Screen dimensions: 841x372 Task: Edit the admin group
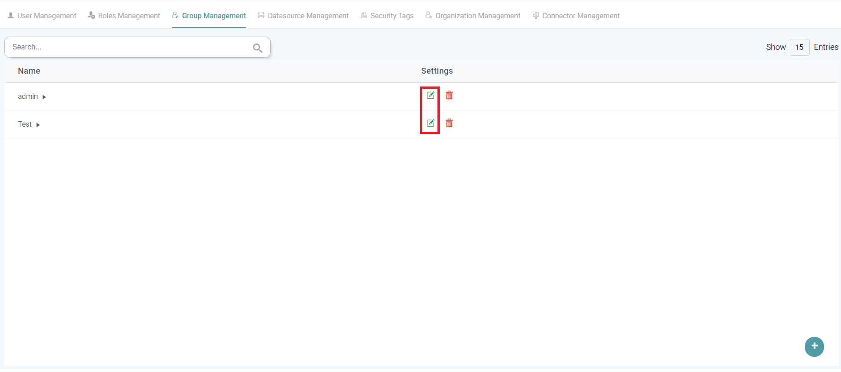click(430, 95)
